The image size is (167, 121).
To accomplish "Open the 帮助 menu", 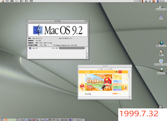I will [31, 1].
